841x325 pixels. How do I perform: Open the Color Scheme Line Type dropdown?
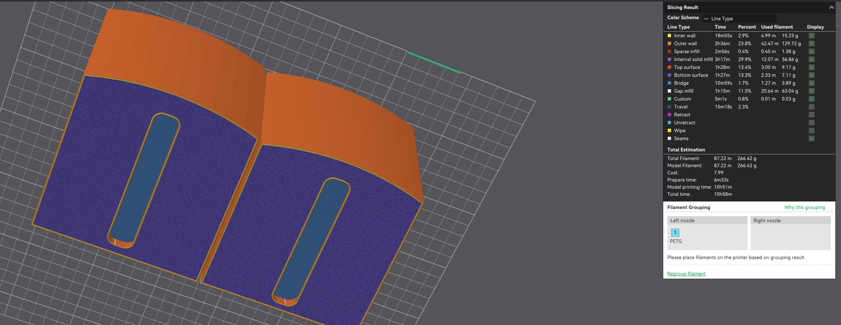point(739,18)
